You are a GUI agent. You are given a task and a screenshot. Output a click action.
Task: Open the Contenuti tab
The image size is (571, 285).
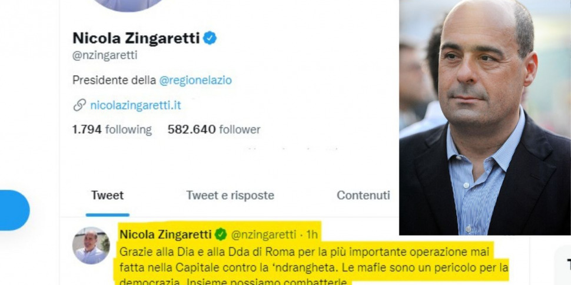point(363,195)
